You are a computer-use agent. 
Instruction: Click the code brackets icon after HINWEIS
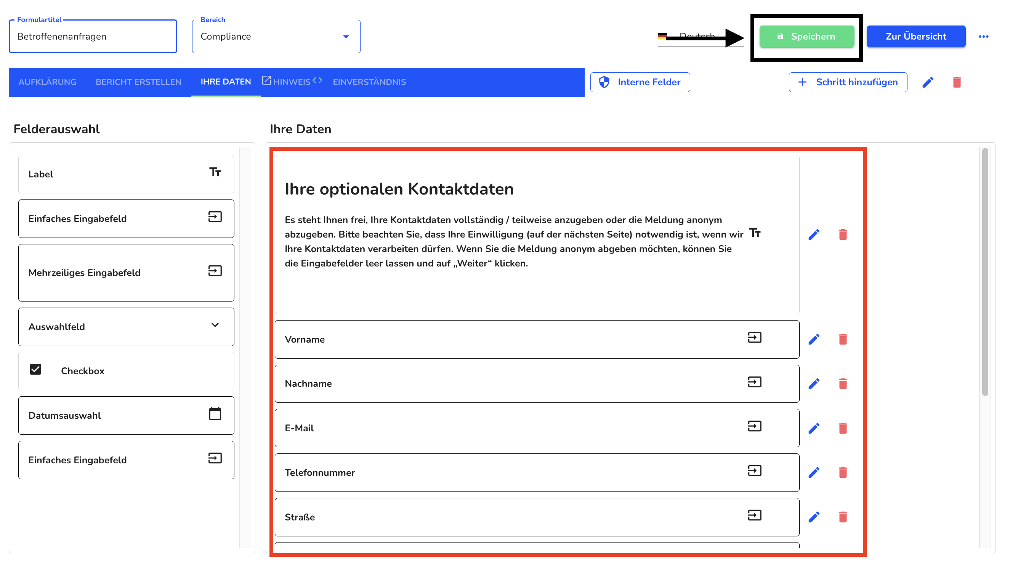[317, 80]
